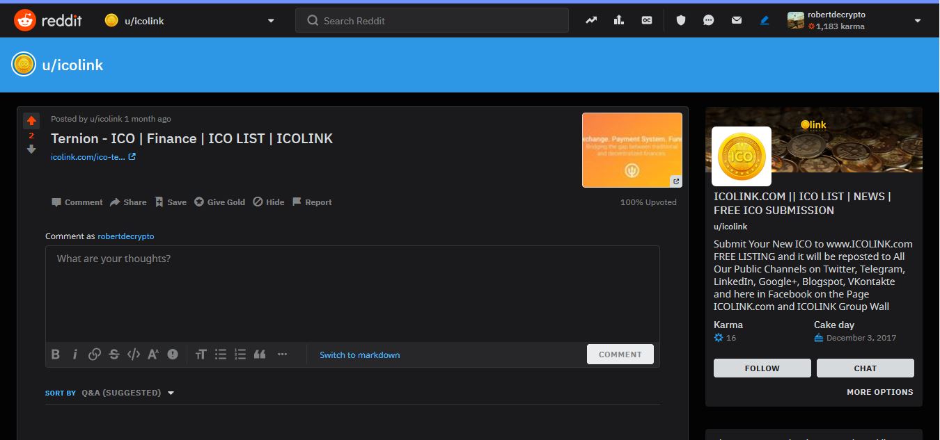Image resolution: width=940 pixels, height=440 pixels.
Task: Report the Ternion post
Action: (312, 202)
